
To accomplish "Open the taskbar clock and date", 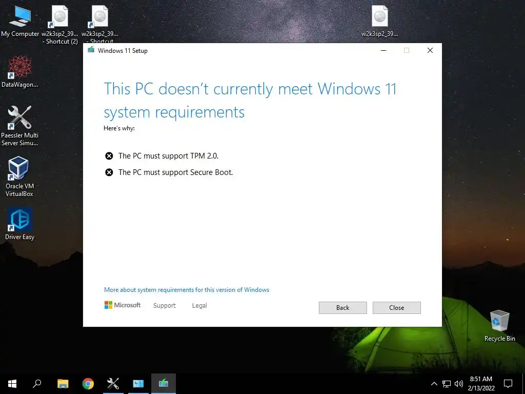I will [x=481, y=384].
